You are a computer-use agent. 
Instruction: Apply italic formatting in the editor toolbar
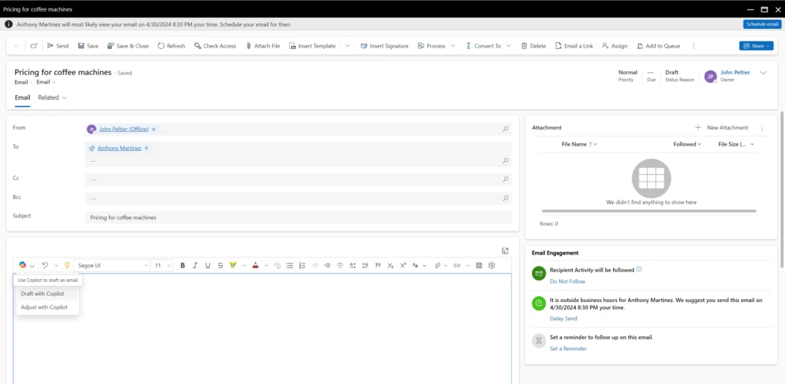pyautogui.click(x=195, y=265)
